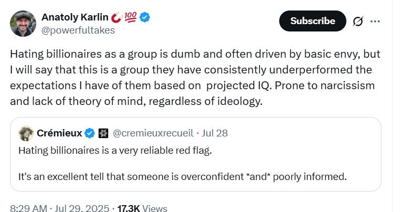Open the Crémieux display name in quote
This screenshot has width=402, height=212.
[x=59, y=133]
